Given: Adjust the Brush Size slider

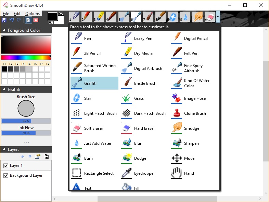Looking at the screenshot, I should tap(26, 121).
